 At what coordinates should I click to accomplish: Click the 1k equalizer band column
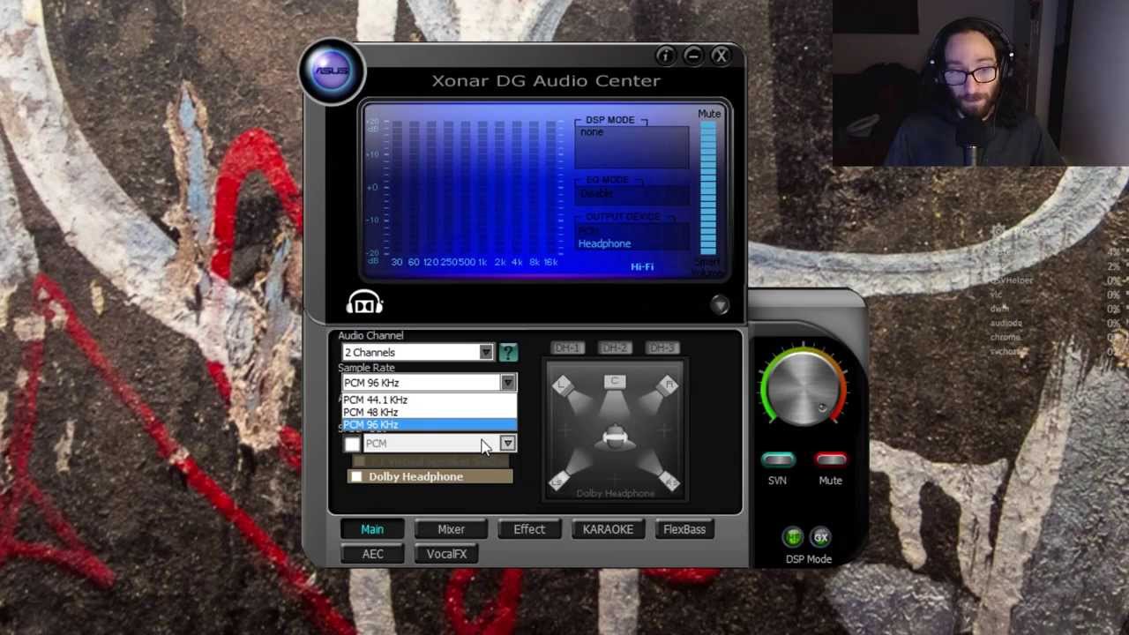coord(482,189)
